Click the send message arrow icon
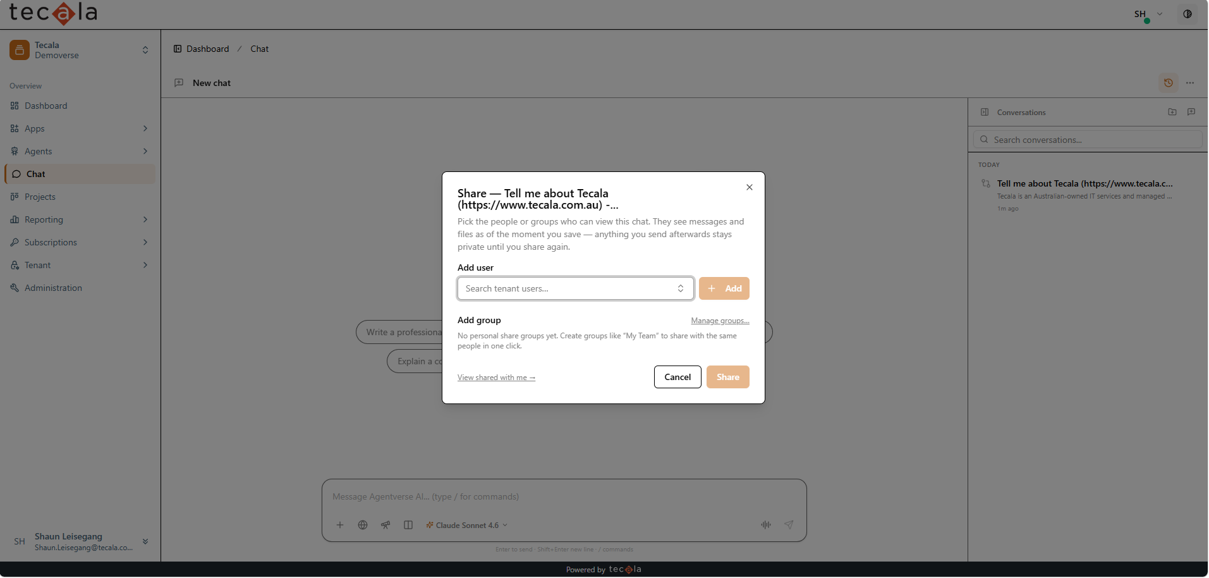The width and height of the screenshot is (1209, 578). [x=789, y=525]
